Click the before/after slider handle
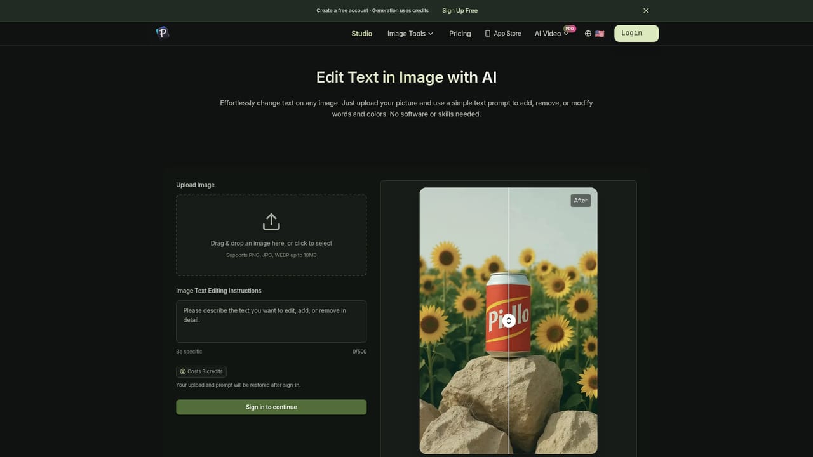Viewport: 813px width, 457px height. (x=509, y=321)
